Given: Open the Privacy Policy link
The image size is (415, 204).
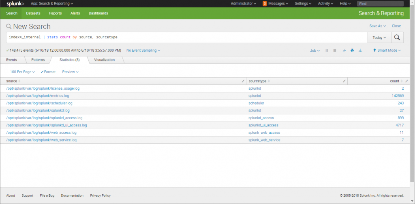Looking at the screenshot, I should coord(101,196).
